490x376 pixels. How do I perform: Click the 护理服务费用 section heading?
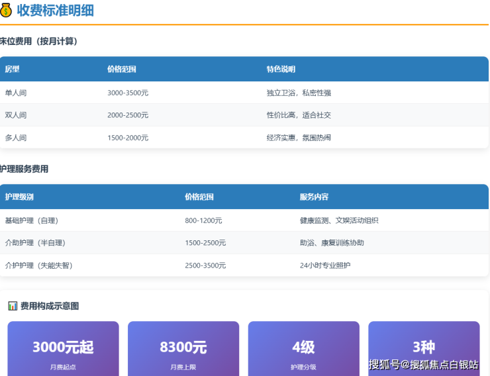pos(24,169)
